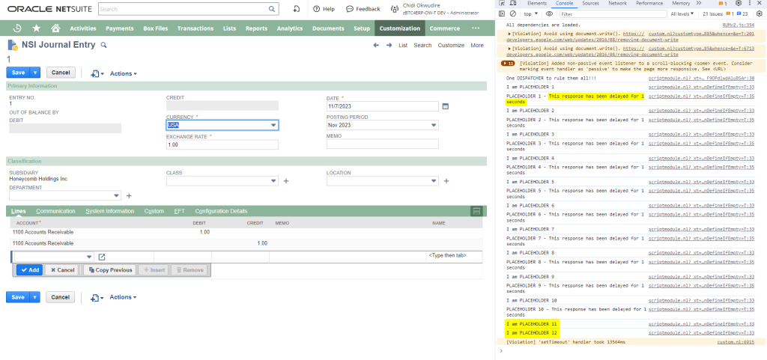The height and width of the screenshot is (360, 767).
Task: Switch to the DevTools Sources tab
Action: (590, 4)
